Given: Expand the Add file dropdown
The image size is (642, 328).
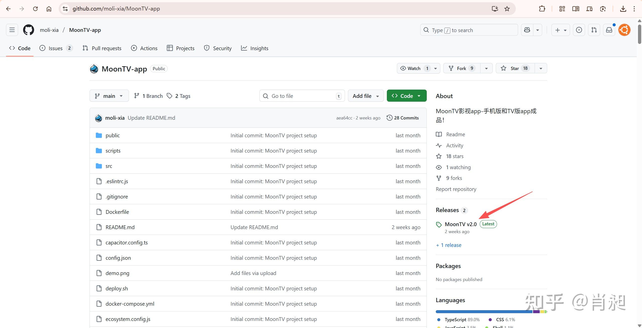Looking at the screenshot, I should coord(366,96).
